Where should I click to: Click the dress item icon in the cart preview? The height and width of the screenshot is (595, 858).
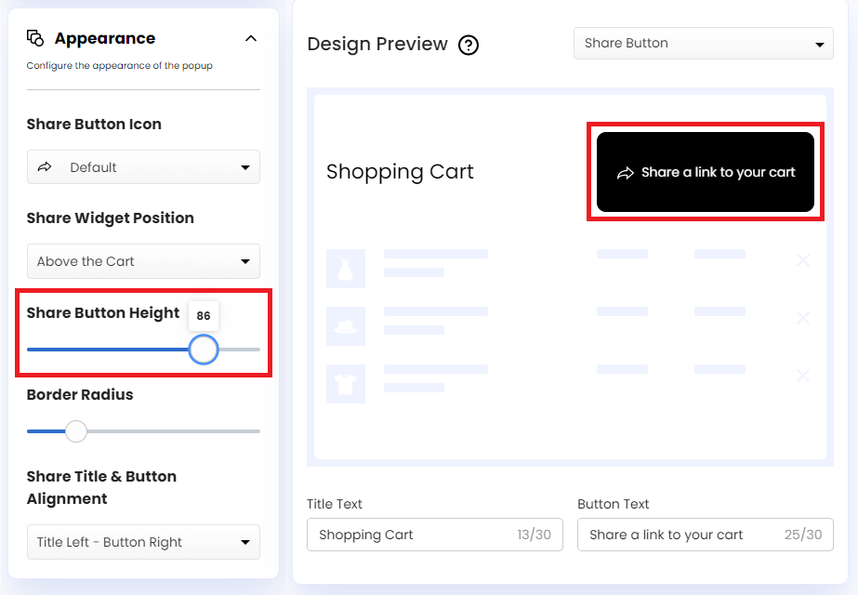[345, 268]
